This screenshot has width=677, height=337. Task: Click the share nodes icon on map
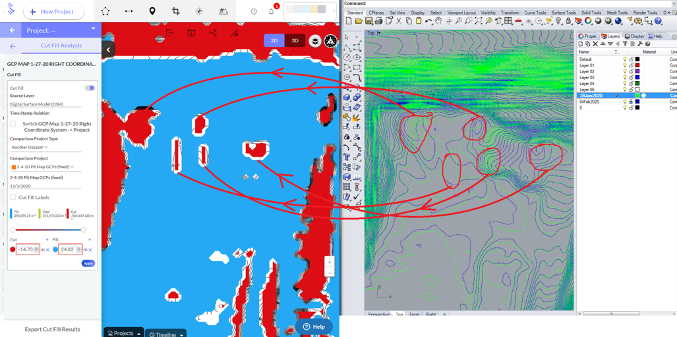coord(213,32)
